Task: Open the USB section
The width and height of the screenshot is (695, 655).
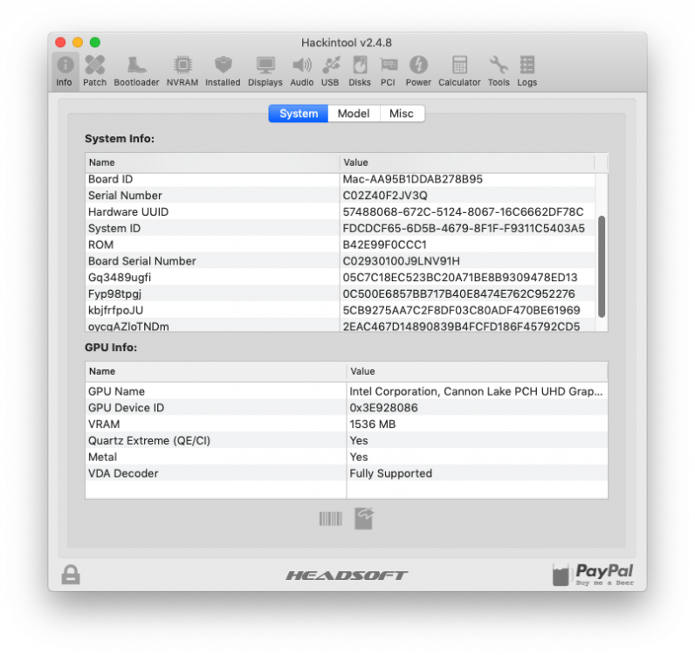Action: (x=331, y=71)
